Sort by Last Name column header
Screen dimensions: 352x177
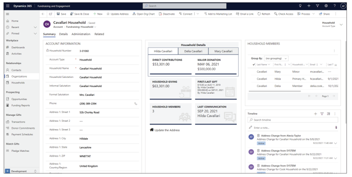click(x=263, y=64)
